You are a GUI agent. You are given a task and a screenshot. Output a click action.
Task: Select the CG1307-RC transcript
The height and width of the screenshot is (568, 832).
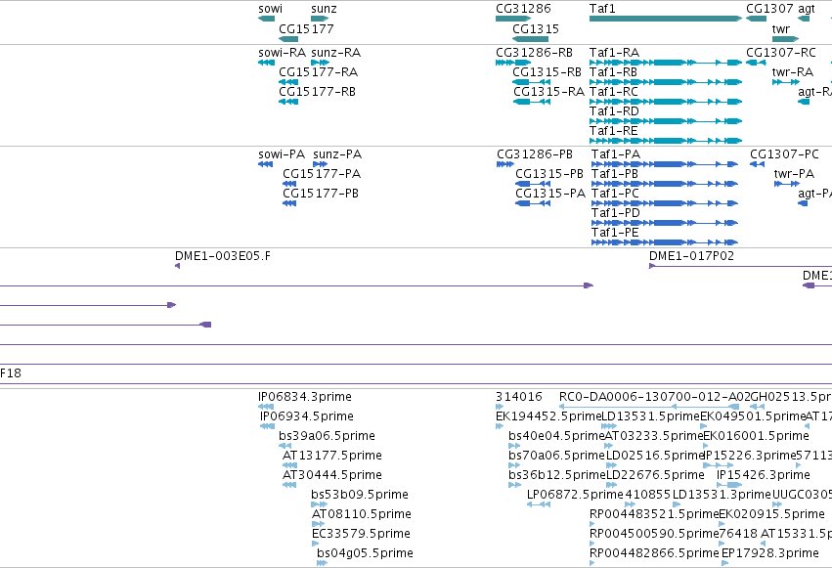tap(756, 63)
